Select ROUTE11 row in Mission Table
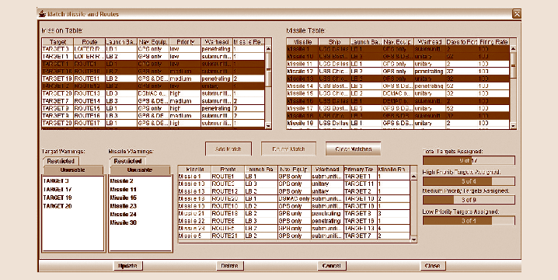Viewport: 558px width, 280px height. tap(153, 79)
